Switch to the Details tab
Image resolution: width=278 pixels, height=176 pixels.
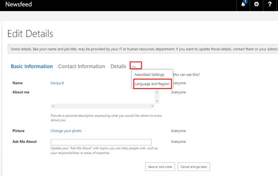coord(118,66)
